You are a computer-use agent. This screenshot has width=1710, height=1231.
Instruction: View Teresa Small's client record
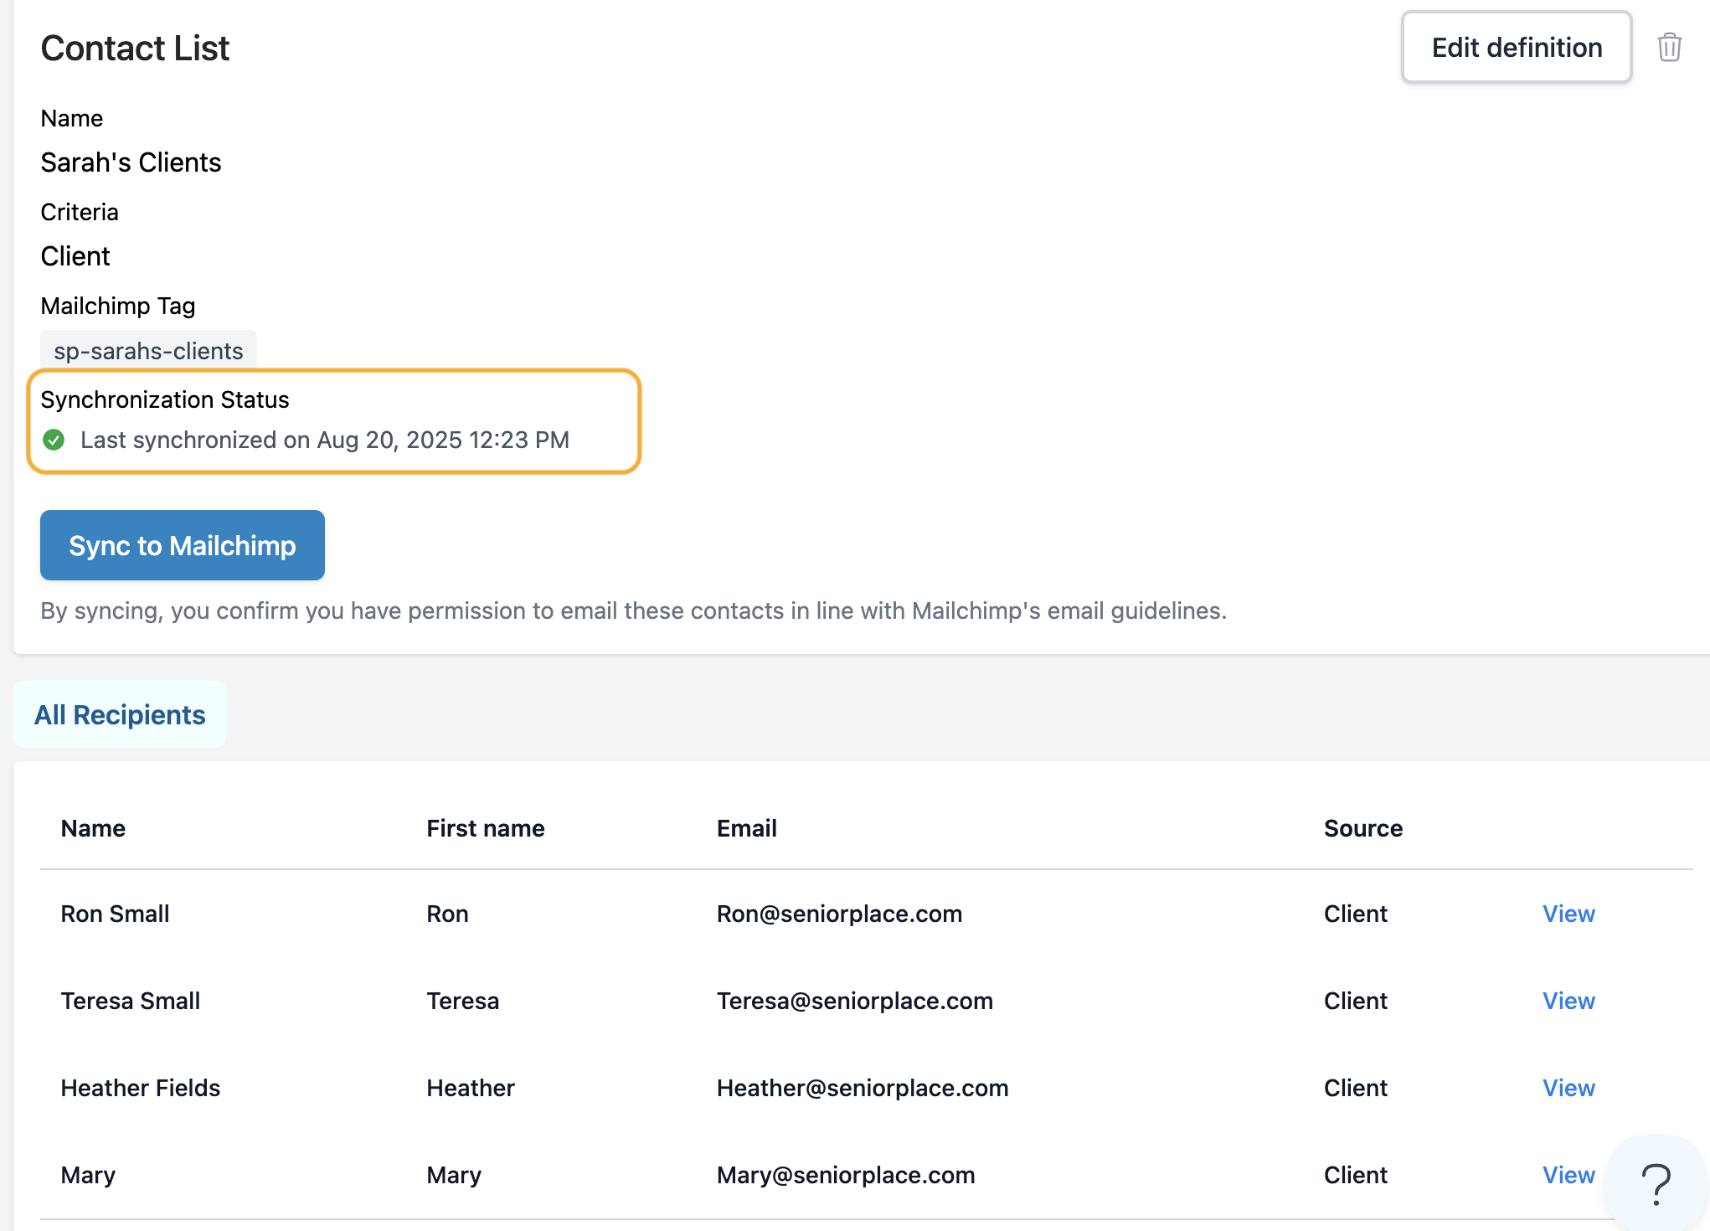(x=1568, y=1001)
